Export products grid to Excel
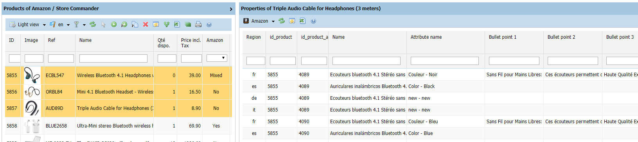This screenshot has width=638, height=142. tap(177, 24)
